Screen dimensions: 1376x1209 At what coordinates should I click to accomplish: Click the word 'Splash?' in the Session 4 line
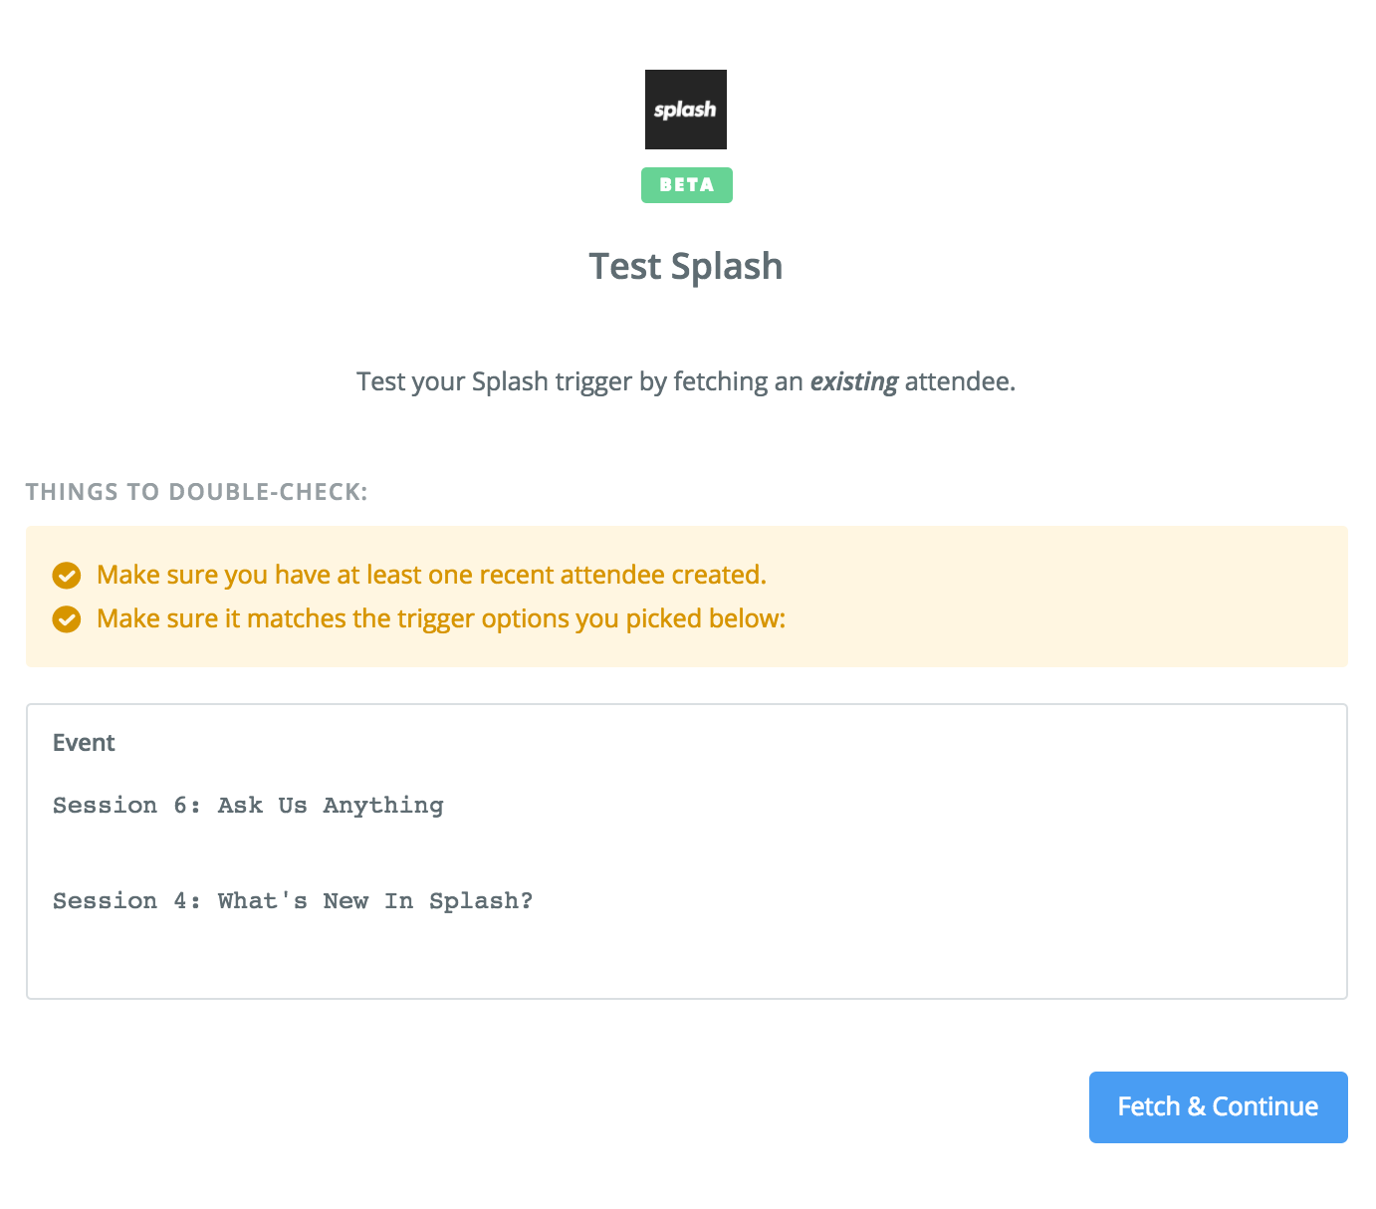(x=481, y=901)
